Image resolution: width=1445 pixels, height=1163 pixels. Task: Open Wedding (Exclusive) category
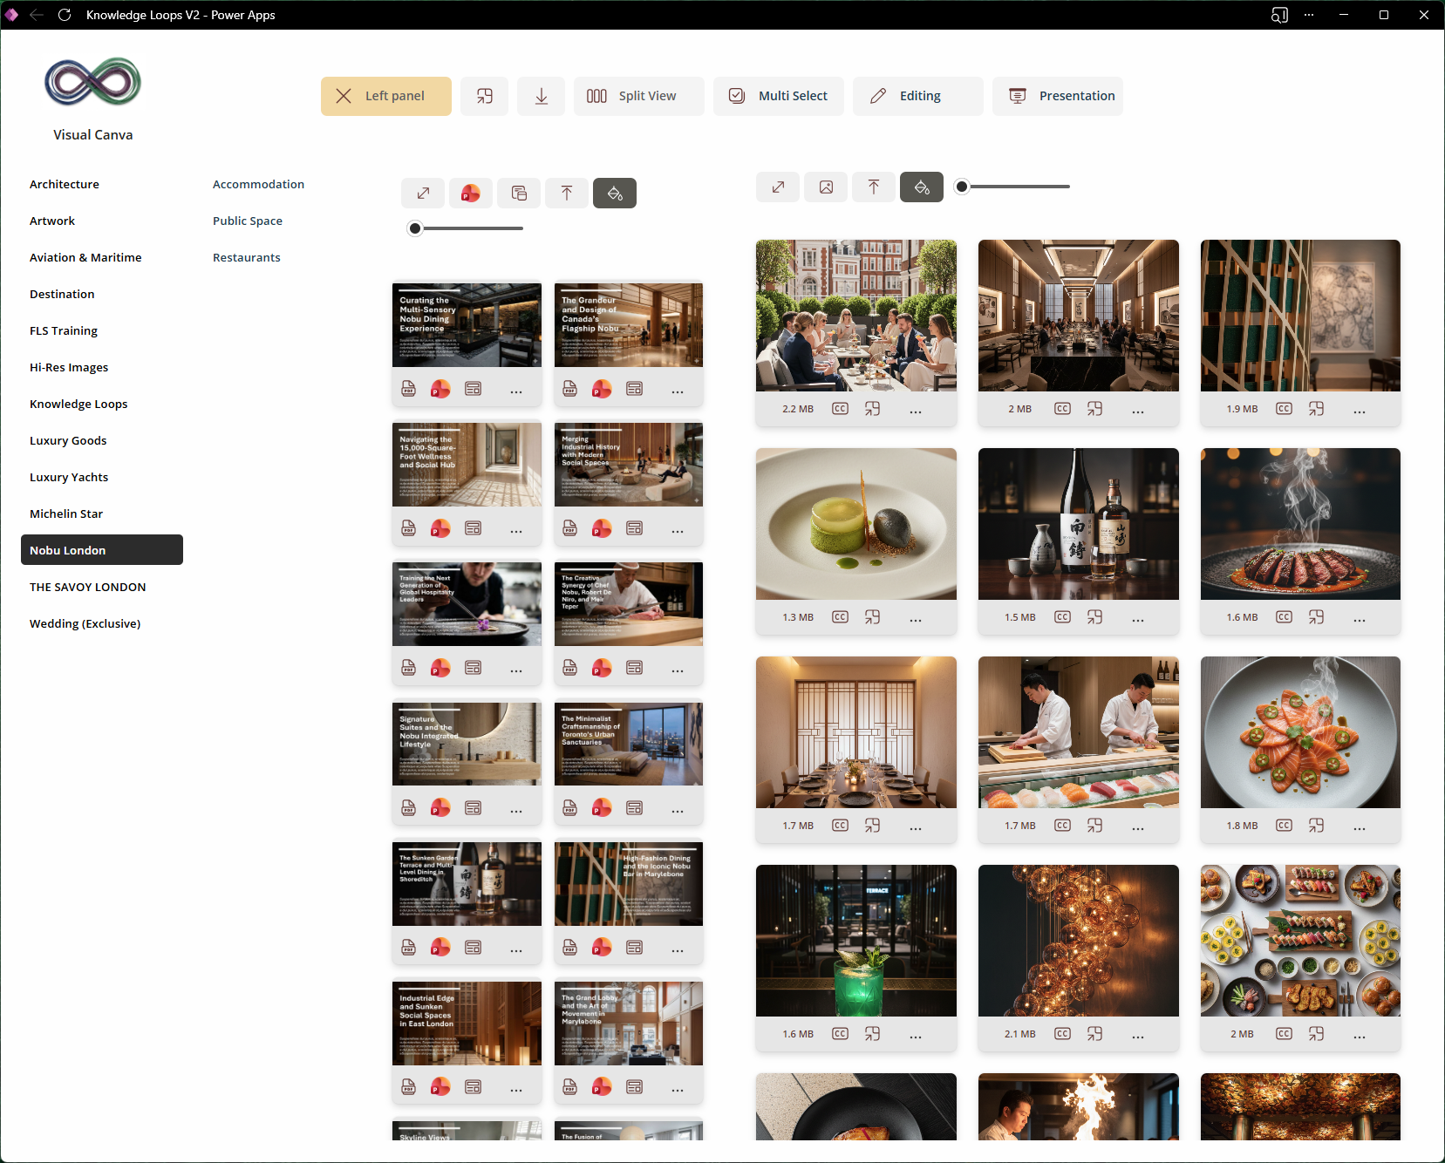[85, 623]
